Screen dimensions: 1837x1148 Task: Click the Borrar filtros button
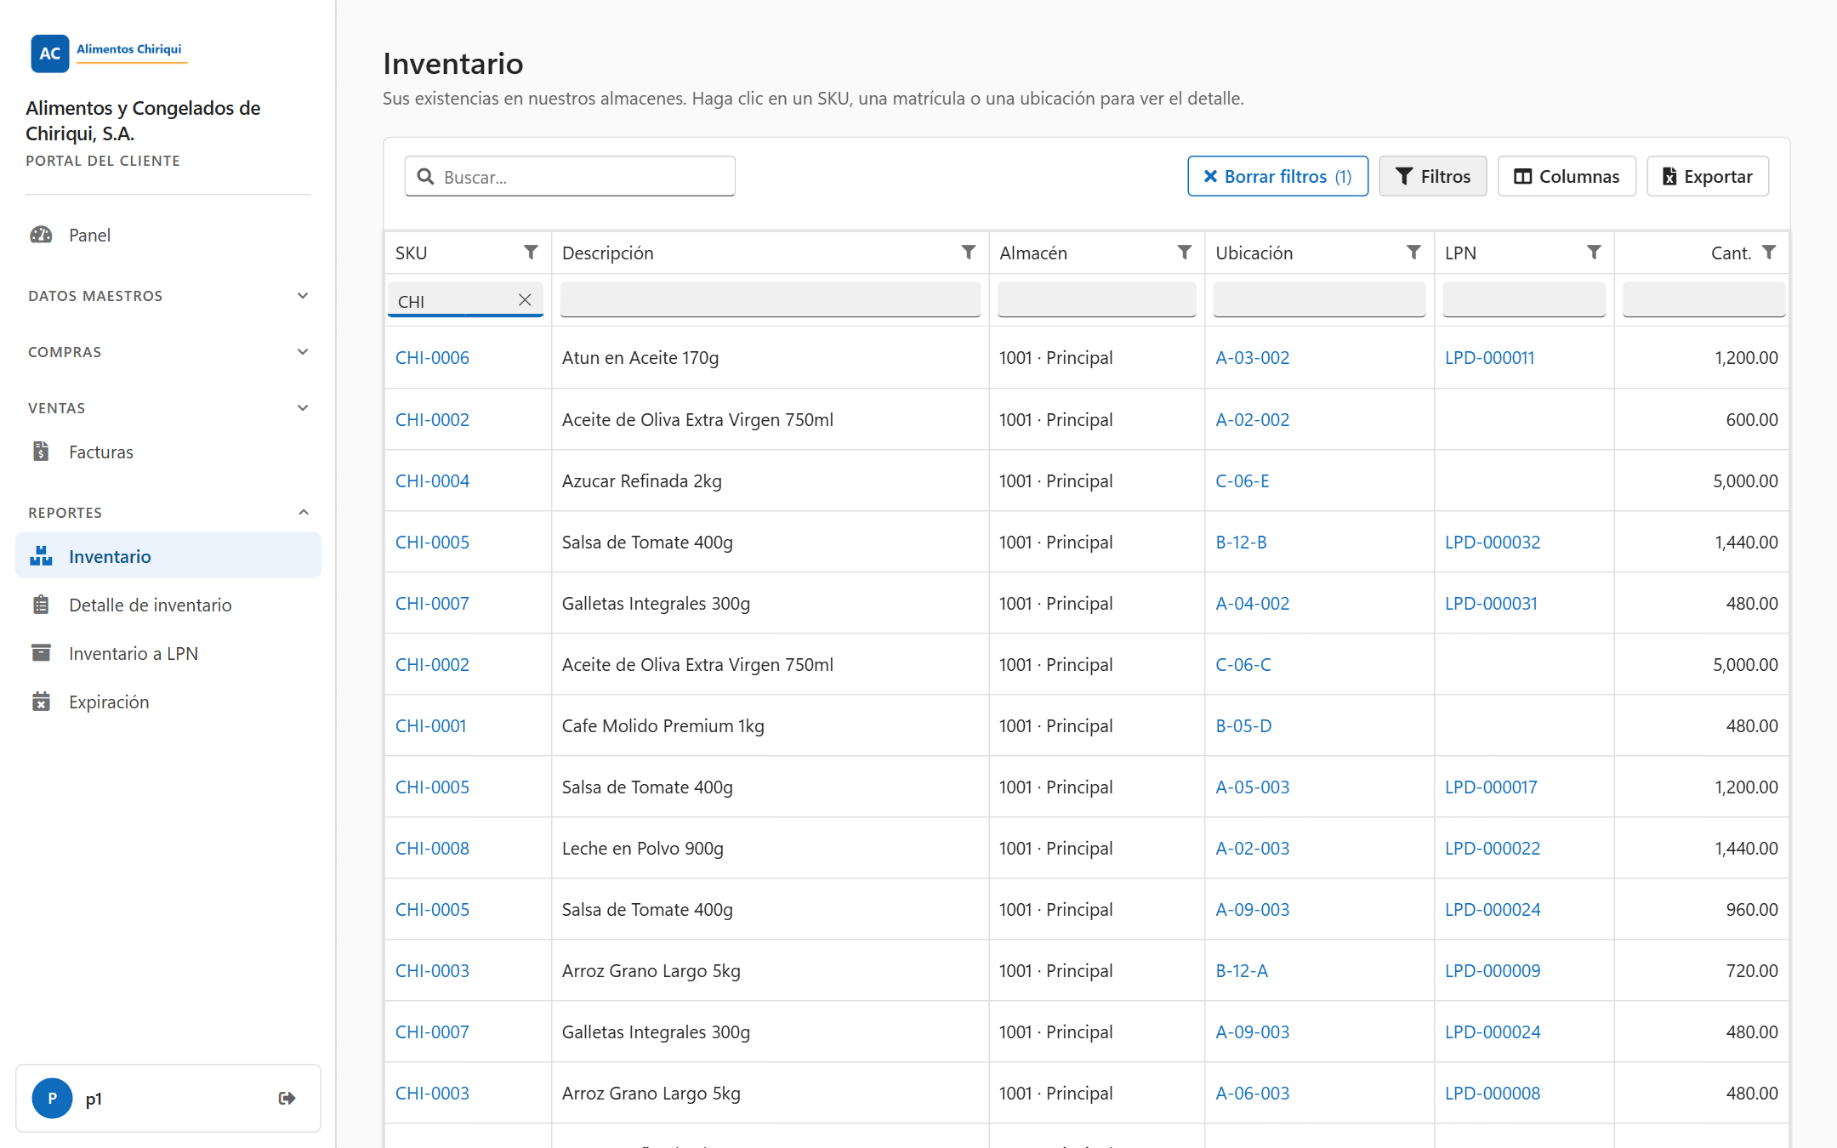coord(1277,176)
